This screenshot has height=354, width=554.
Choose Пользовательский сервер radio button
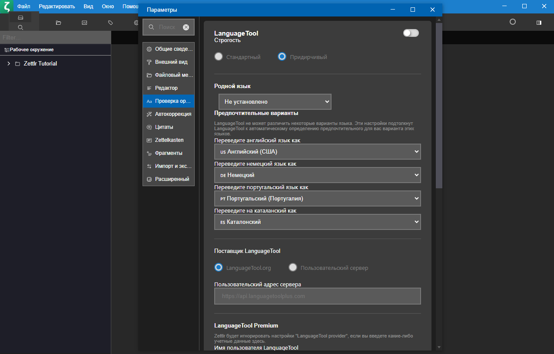293,267
